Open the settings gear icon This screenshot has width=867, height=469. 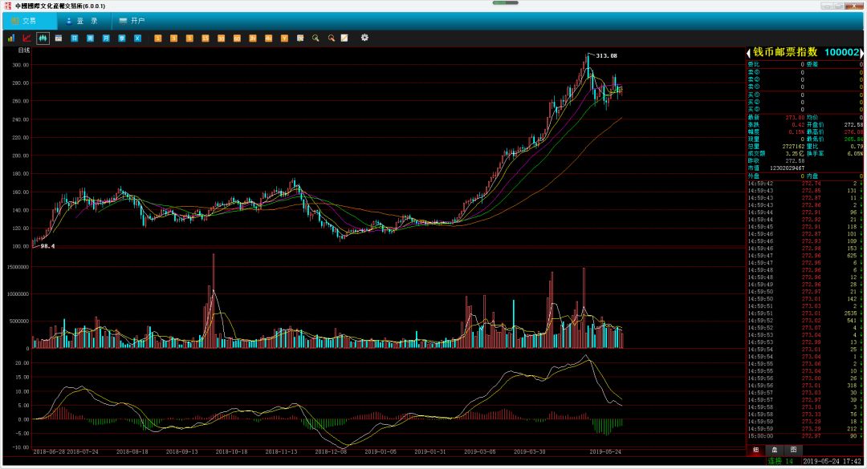364,38
